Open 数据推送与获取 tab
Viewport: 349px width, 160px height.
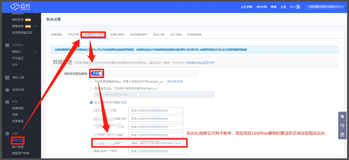pos(94,35)
